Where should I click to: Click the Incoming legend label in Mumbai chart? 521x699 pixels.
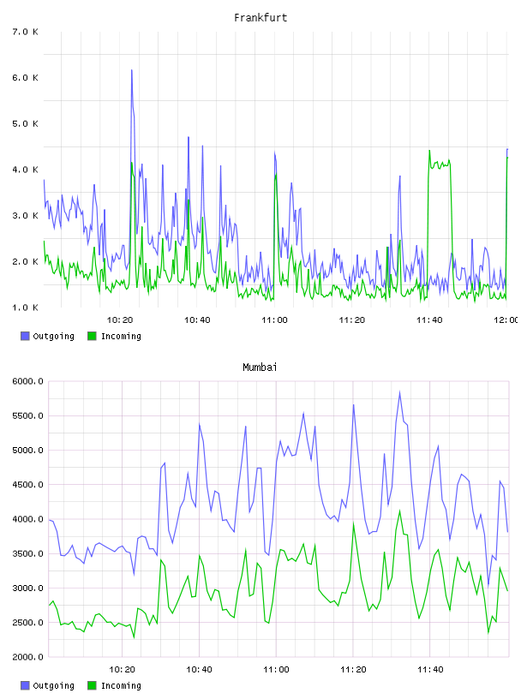point(121,686)
